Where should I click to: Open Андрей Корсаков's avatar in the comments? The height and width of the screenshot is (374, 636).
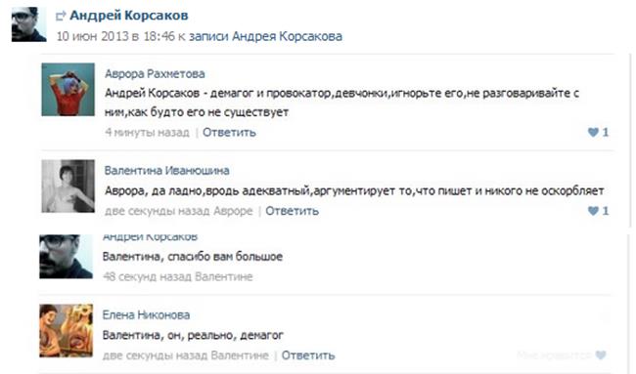(66, 257)
